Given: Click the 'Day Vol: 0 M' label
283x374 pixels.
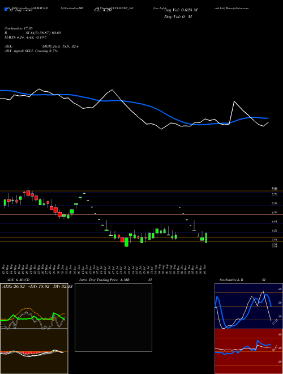Looking at the screenshot, I should pyautogui.click(x=178, y=17).
